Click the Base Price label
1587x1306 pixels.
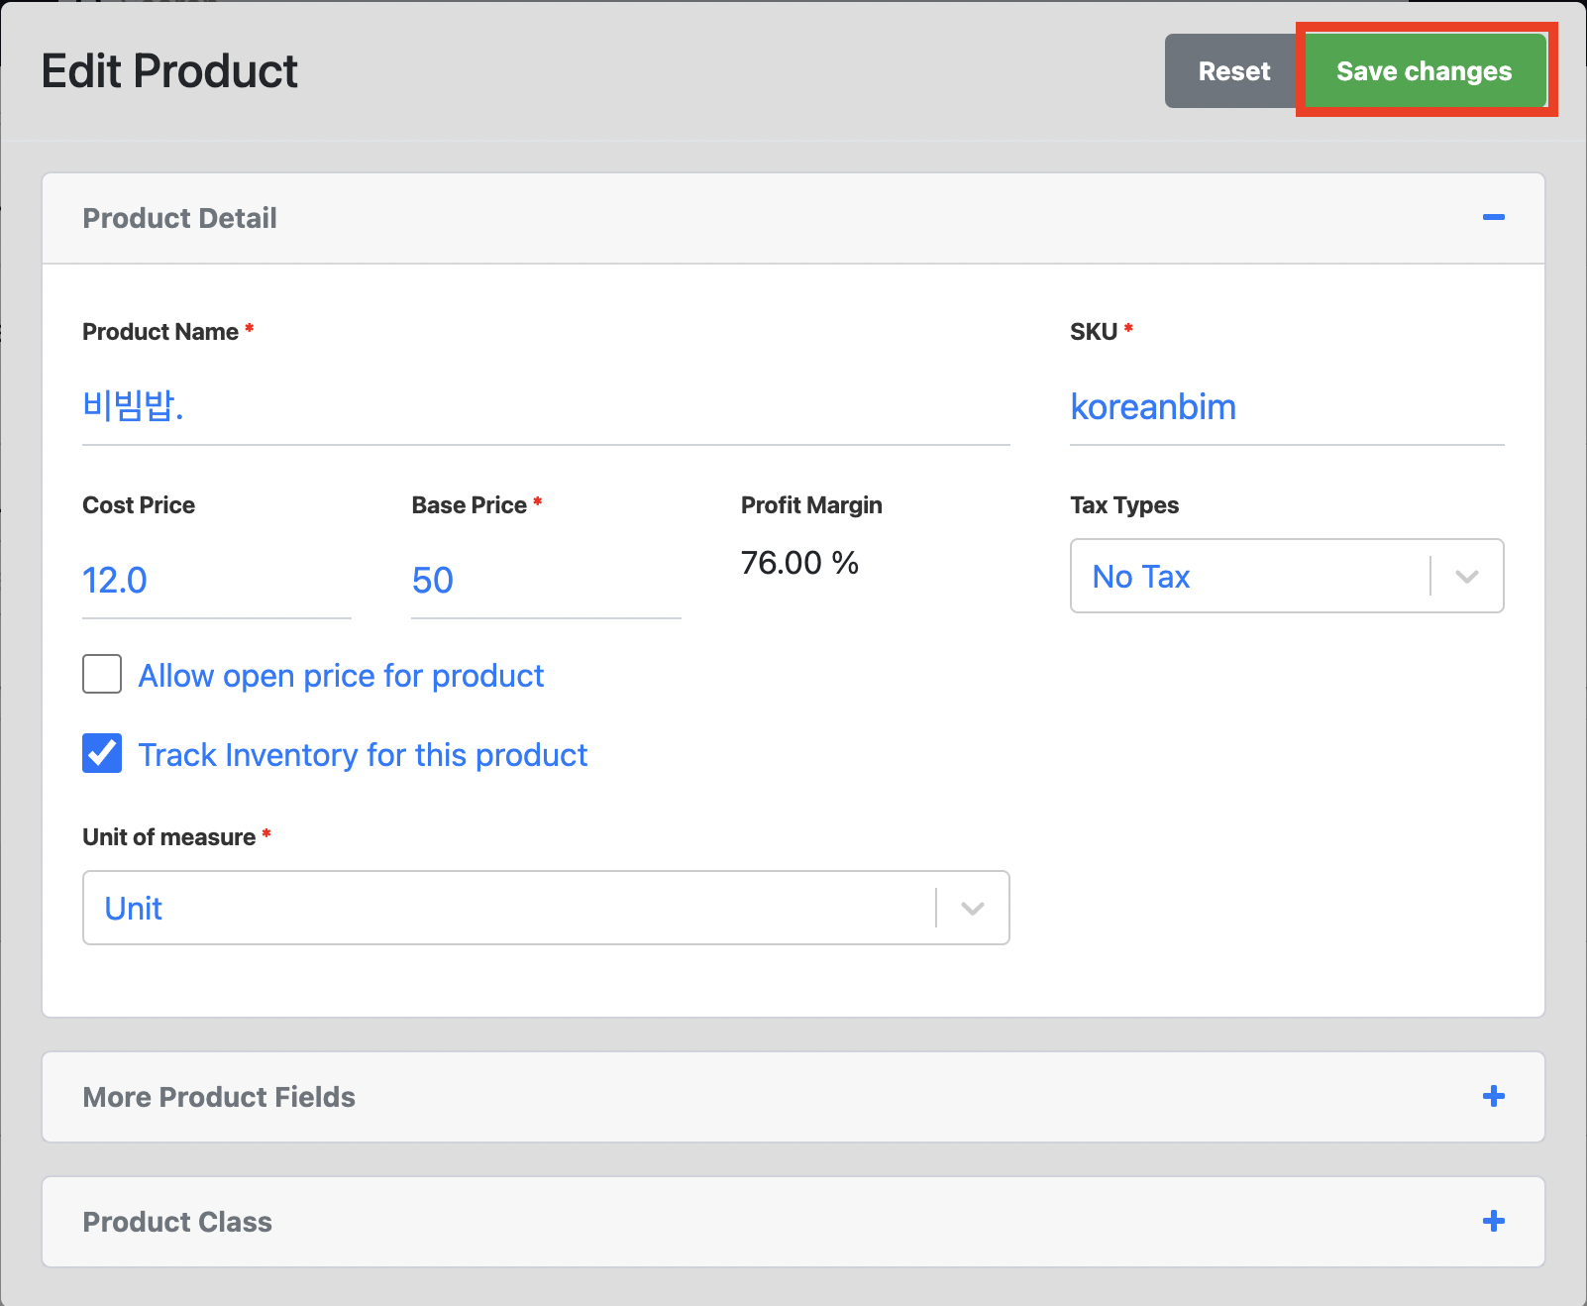470,505
